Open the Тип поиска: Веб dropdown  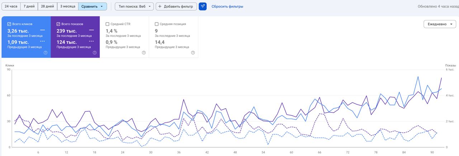point(134,6)
